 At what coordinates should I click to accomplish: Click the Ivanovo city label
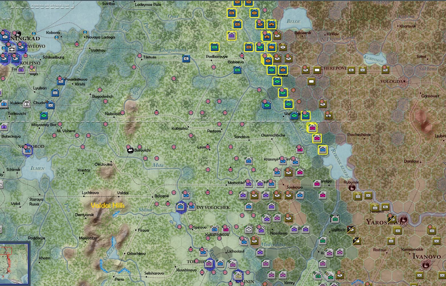[x=427, y=257]
